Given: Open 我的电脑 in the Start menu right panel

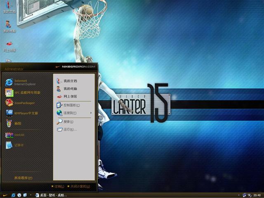Looking at the screenshot, I should [67, 89].
